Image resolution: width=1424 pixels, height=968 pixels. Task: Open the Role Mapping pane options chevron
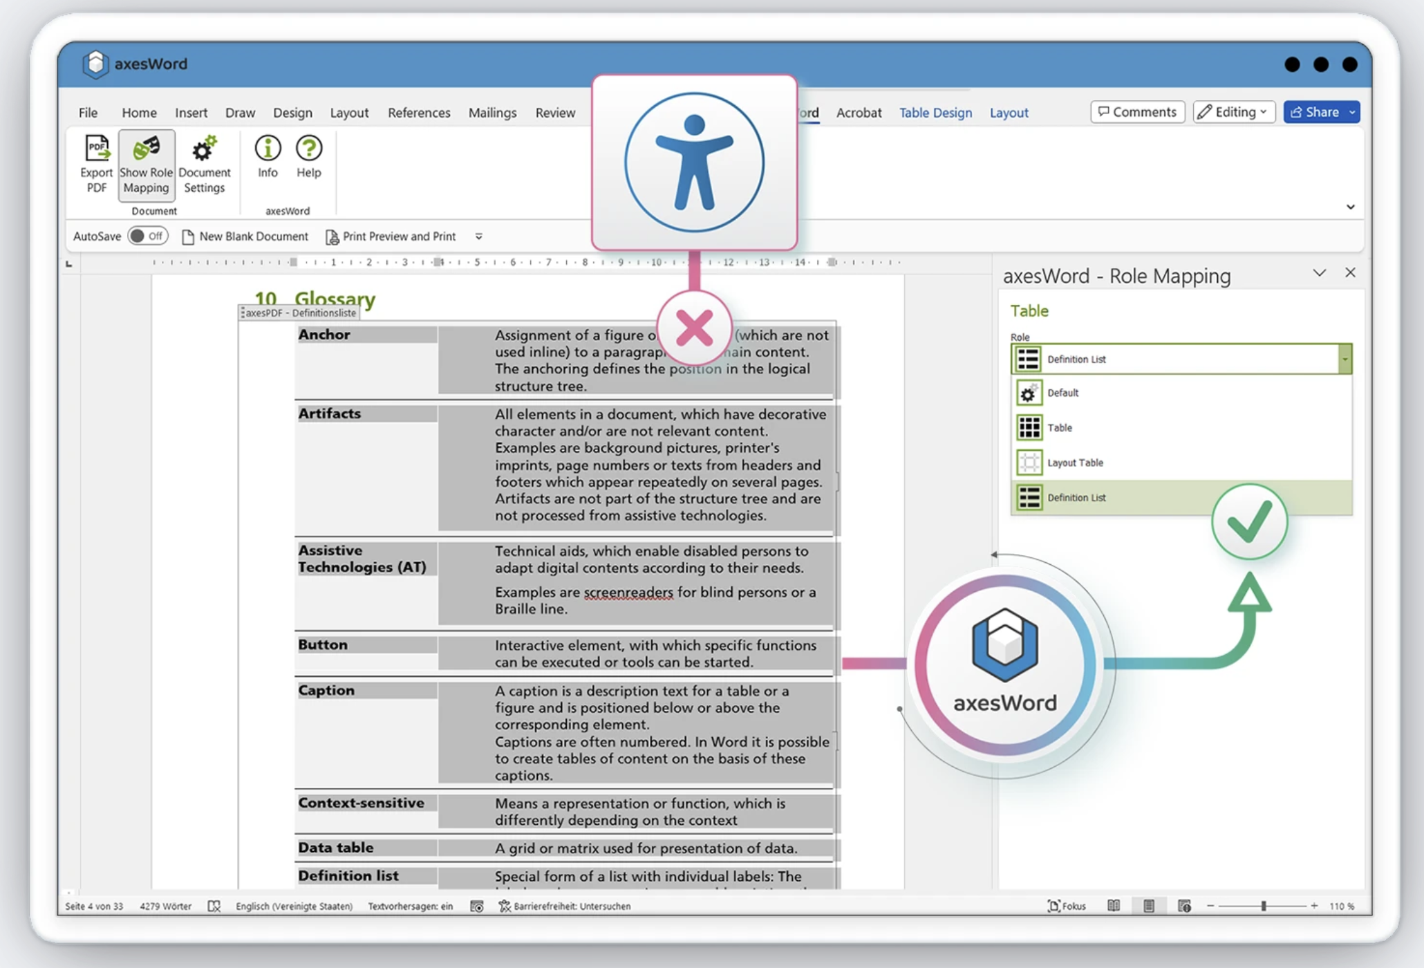coord(1320,273)
